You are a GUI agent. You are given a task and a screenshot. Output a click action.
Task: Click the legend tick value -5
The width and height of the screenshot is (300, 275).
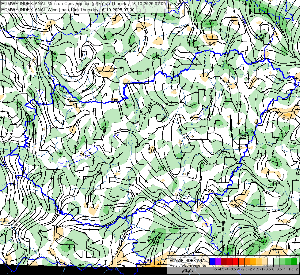(x=215, y=269)
